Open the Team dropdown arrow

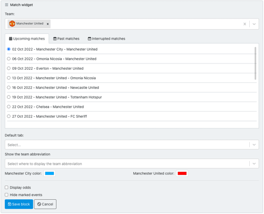pyautogui.click(x=254, y=24)
